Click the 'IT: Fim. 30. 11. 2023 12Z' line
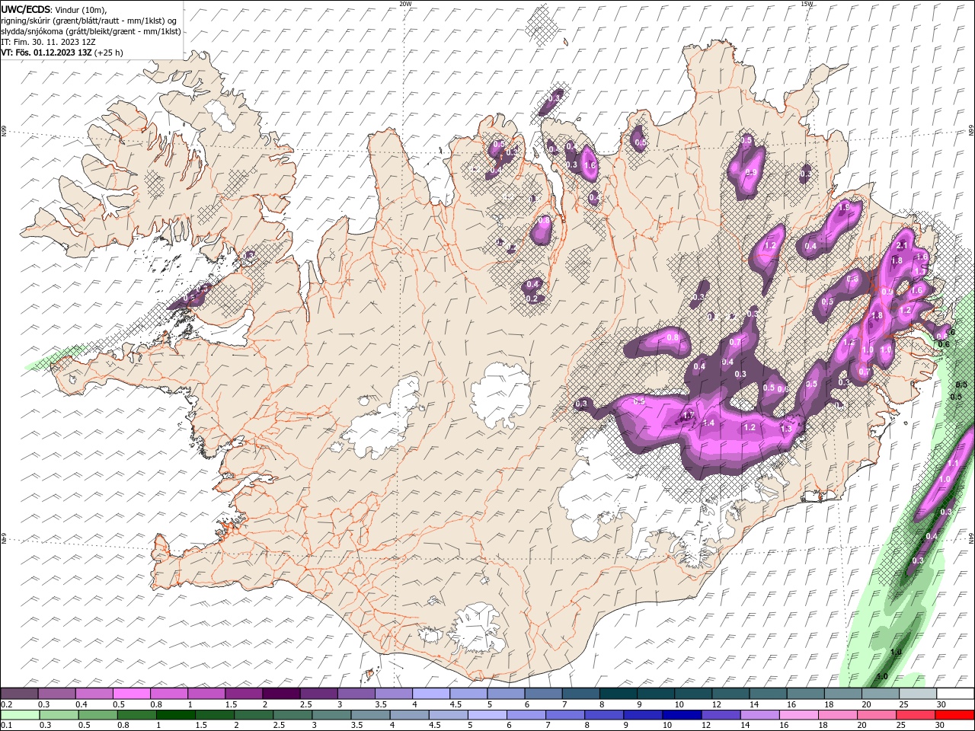This screenshot has width=975, height=731. 48,42
